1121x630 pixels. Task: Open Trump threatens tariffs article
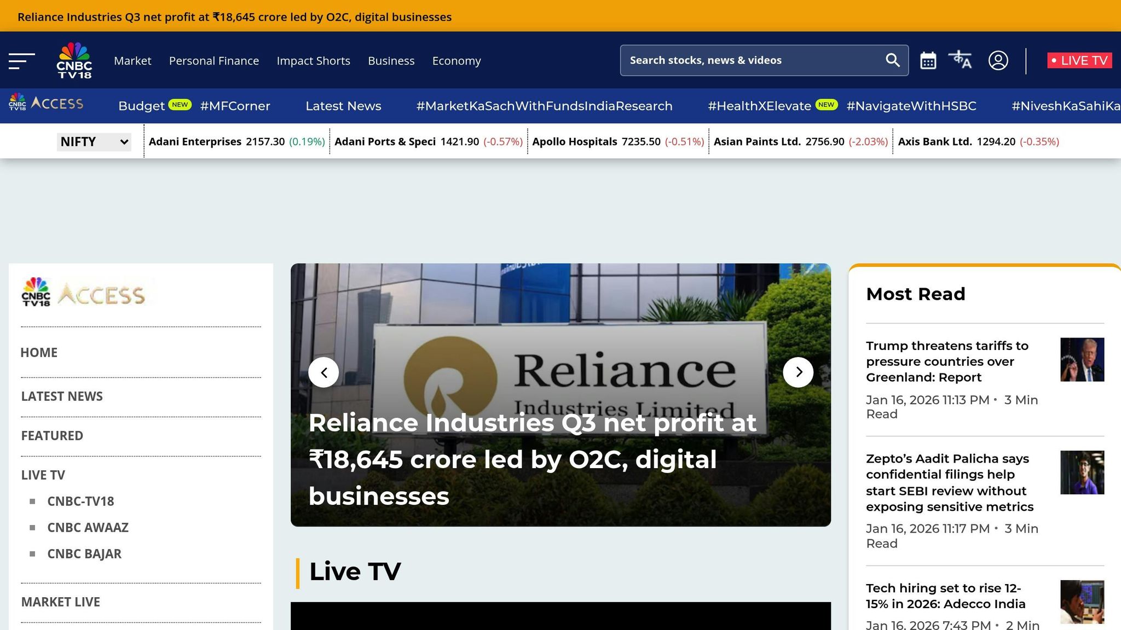[947, 361]
